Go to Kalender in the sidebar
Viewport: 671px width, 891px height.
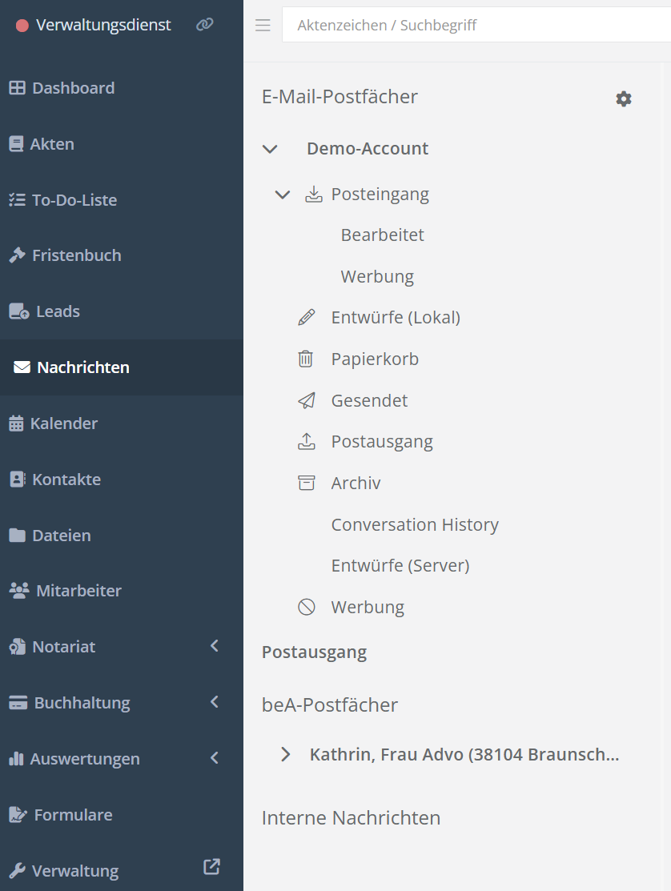tap(63, 423)
